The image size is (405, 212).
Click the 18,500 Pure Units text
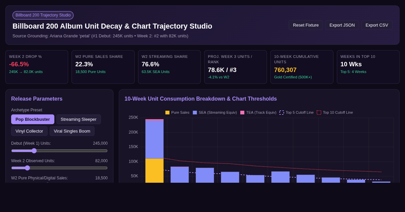pyautogui.click(x=90, y=72)
